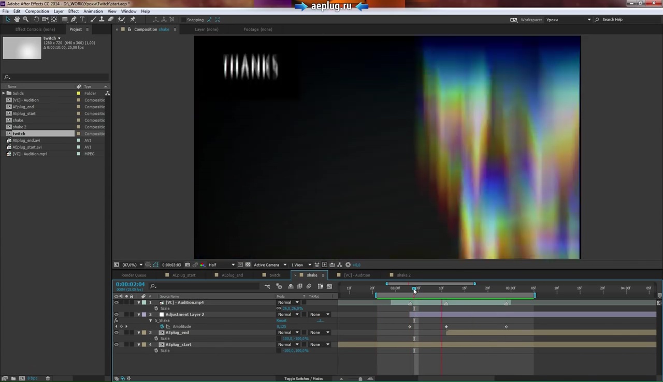Hide the Adjustment Layer 2 layer
The width and height of the screenshot is (663, 382).
click(x=116, y=315)
